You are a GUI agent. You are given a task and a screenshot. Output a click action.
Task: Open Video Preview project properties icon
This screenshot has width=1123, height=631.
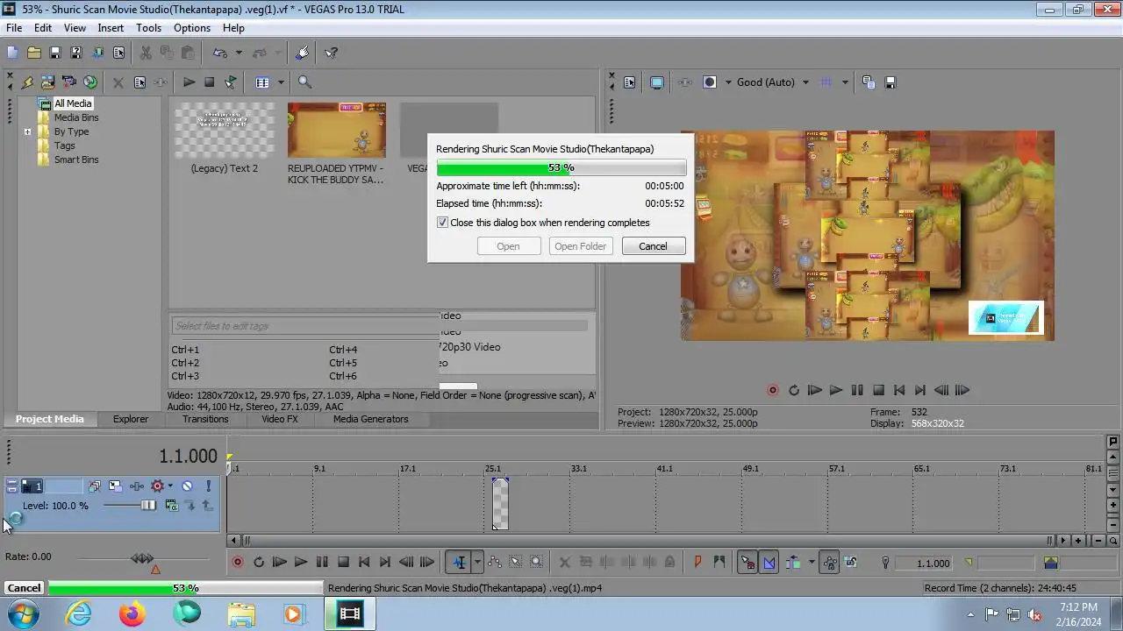(x=629, y=82)
